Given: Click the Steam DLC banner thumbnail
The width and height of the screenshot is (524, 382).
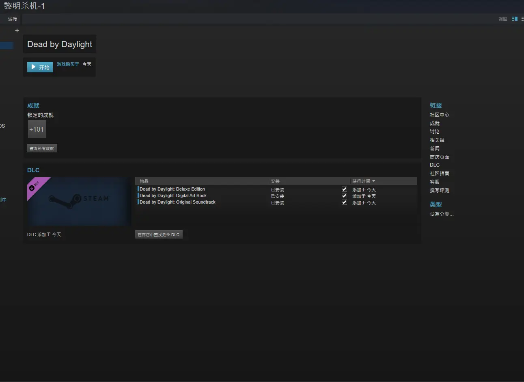Looking at the screenshot, I should tap(79, 202).
